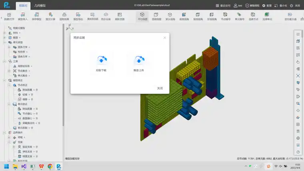Click the 同步云端 toolbar icon

[106, 16]
